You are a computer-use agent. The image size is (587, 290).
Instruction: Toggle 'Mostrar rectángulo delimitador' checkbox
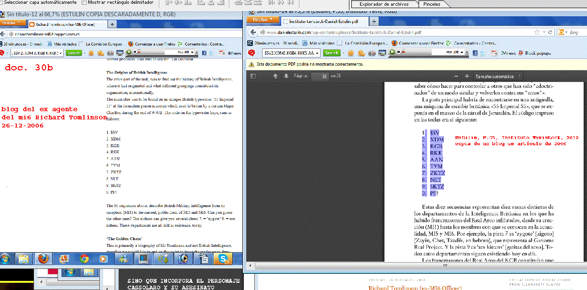[84, 2]
